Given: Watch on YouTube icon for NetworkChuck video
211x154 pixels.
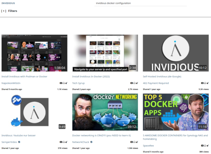Looking at the screenshot, I should pos(132,142).
